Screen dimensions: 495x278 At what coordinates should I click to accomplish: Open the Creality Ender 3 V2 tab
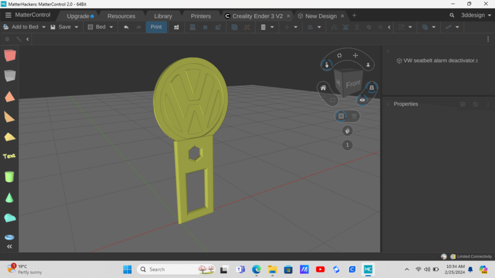point(256,15)
